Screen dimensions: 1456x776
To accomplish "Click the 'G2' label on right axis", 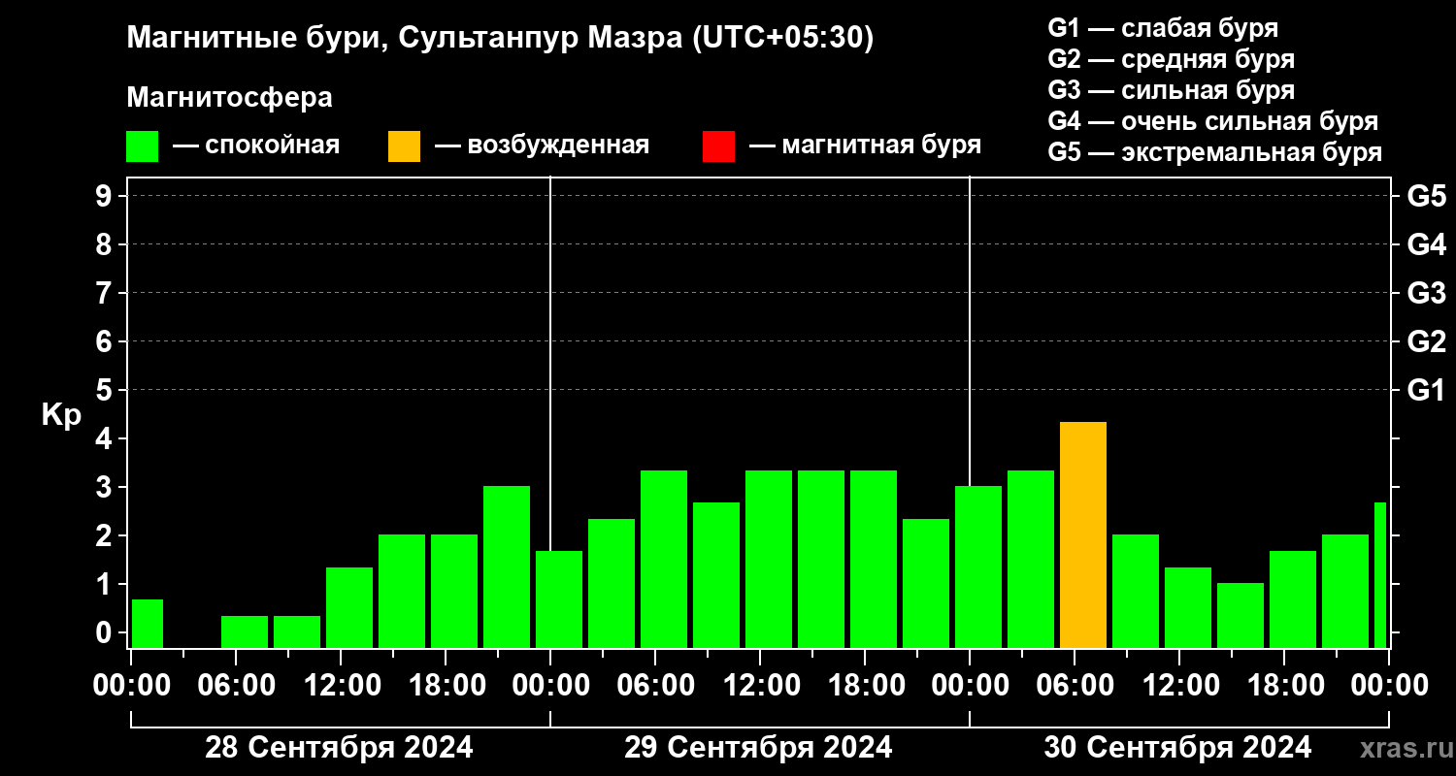I will [1426, 341].
